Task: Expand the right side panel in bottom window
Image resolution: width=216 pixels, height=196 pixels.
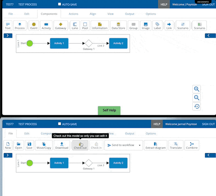Action: pos(210,155)
